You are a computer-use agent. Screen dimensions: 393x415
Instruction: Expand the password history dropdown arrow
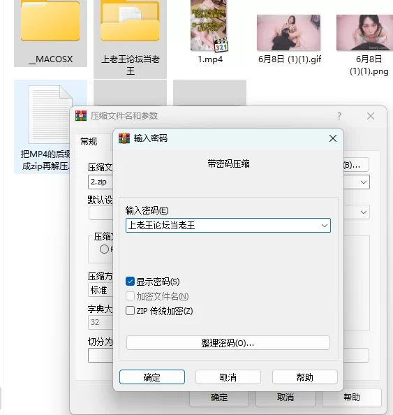click(324, 226)
